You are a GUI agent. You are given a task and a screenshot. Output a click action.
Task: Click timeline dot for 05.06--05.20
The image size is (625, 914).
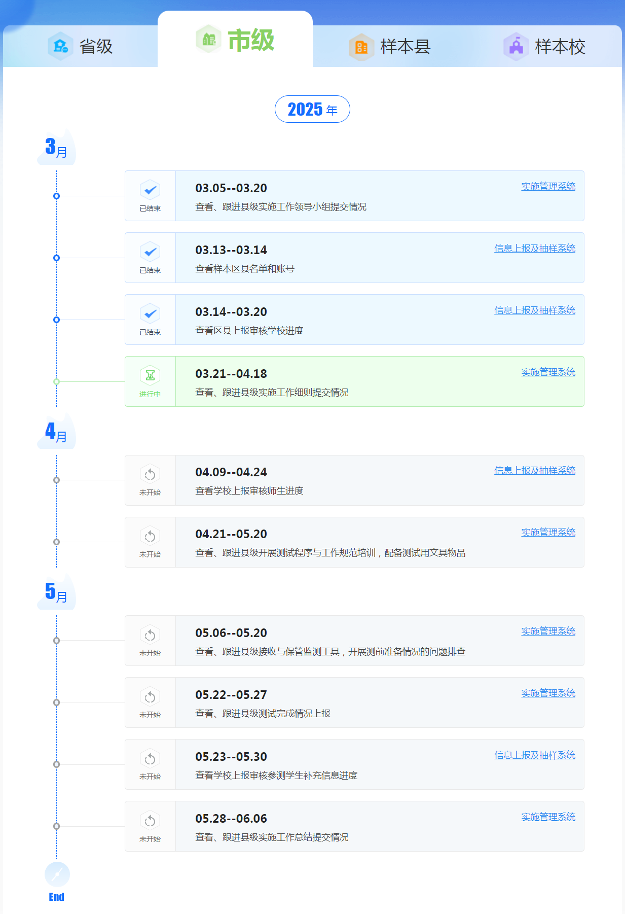point(56,641)
